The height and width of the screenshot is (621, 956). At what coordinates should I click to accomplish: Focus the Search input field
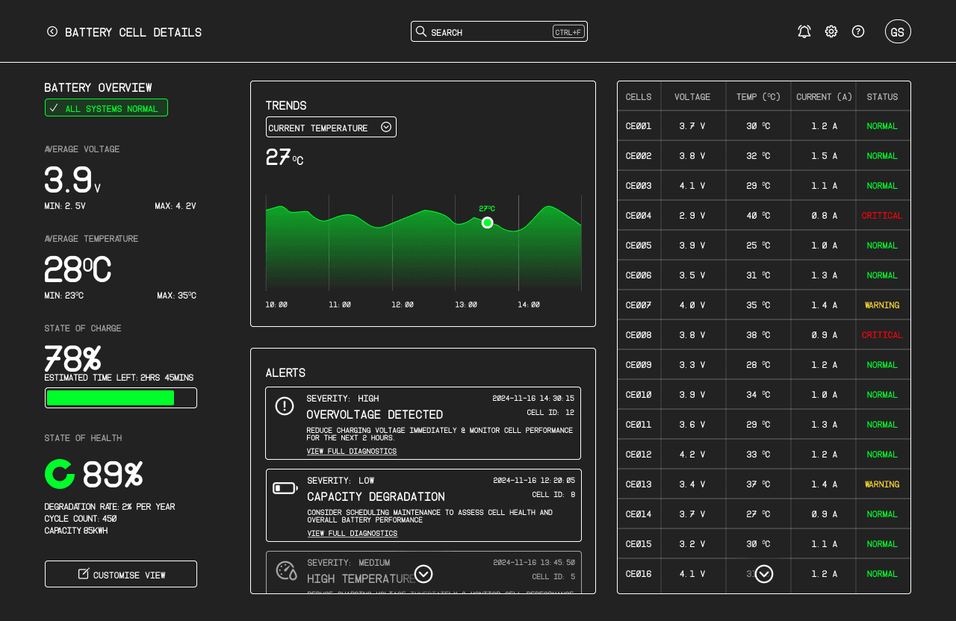(499, 31)
